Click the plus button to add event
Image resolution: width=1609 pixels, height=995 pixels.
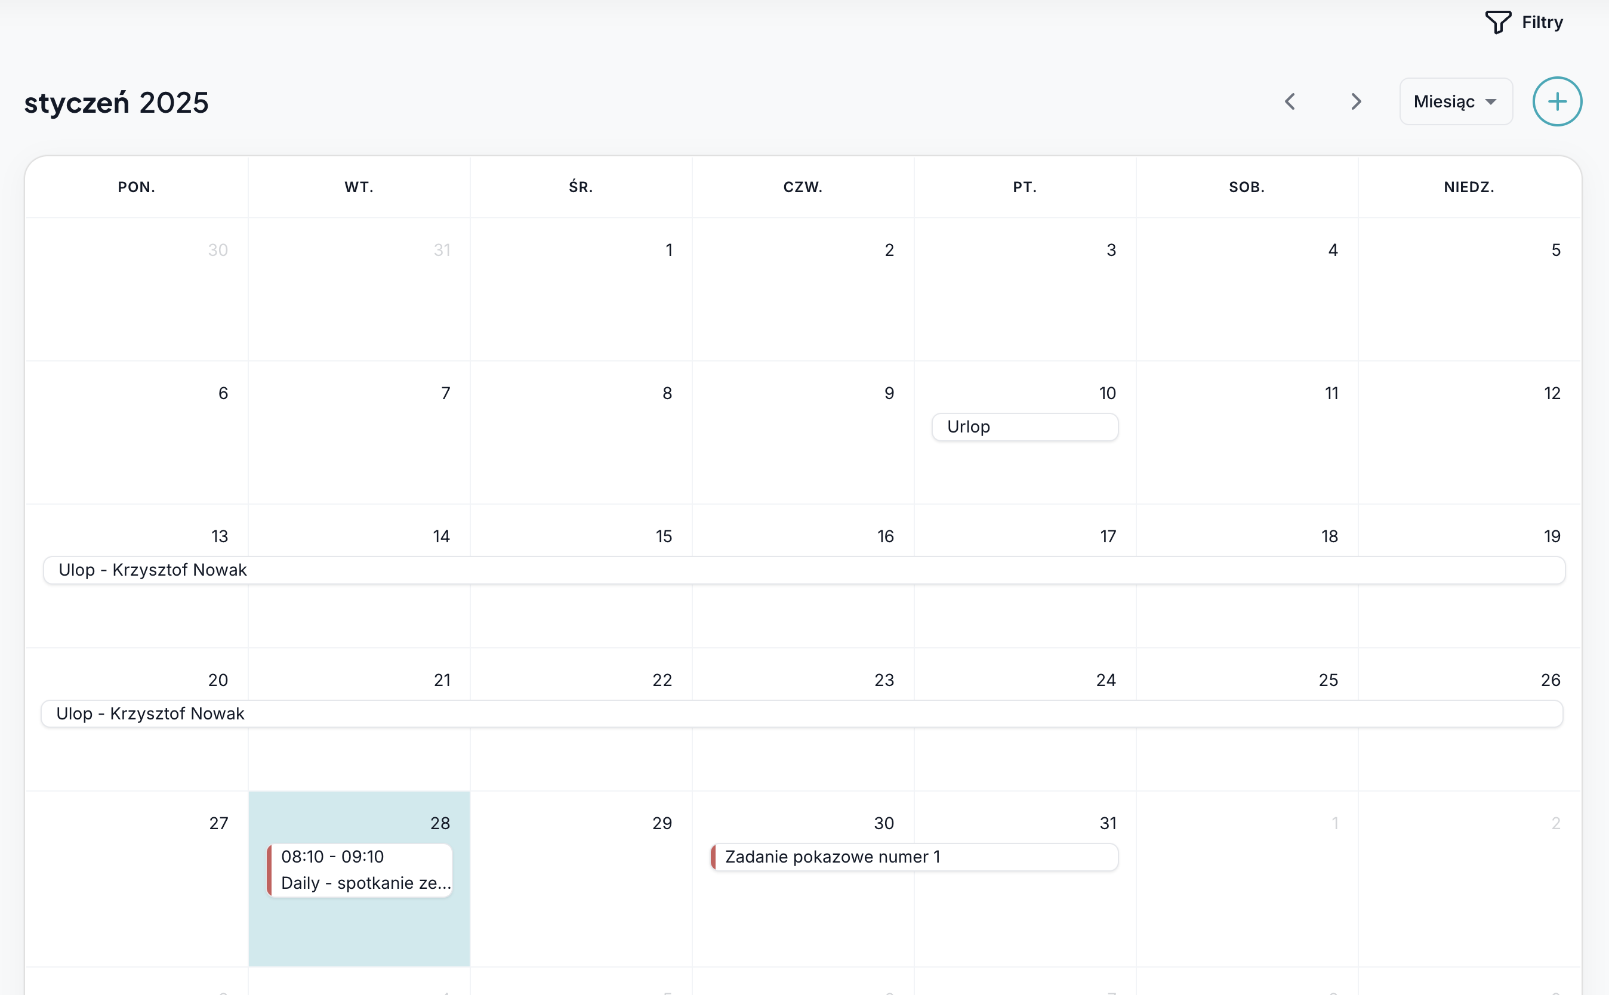coord(1556,102)
